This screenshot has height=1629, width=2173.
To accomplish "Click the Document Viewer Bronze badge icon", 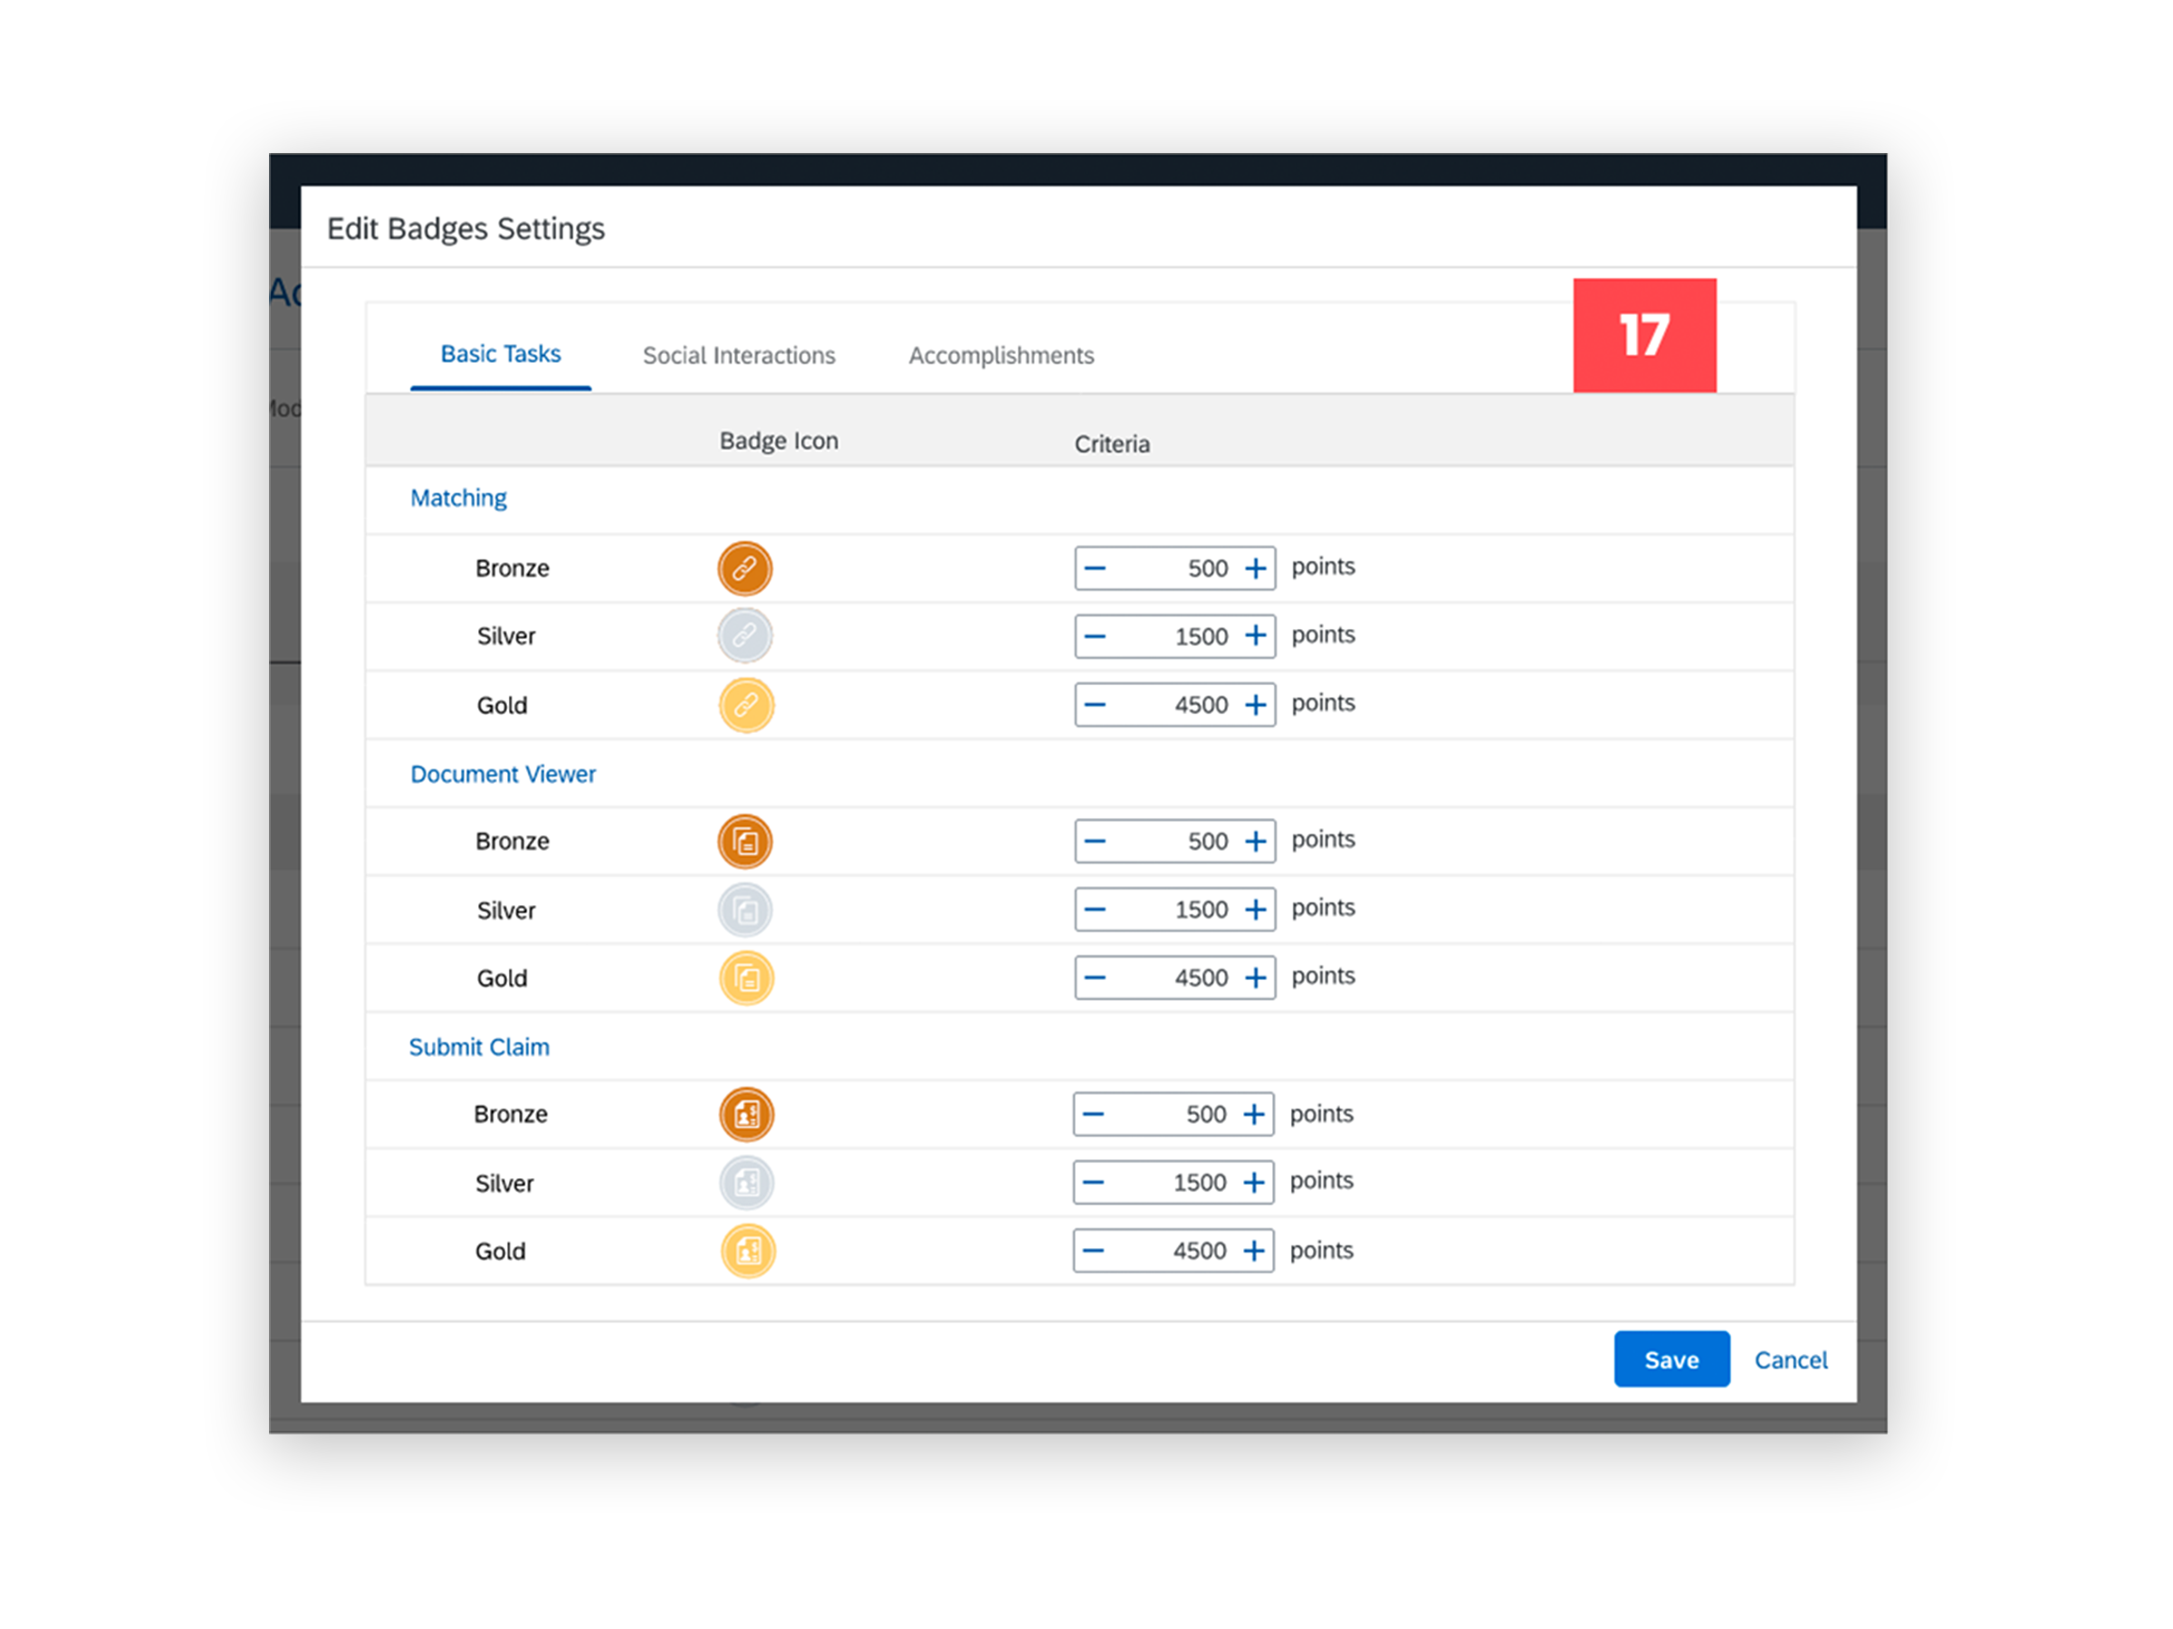I will coord(744,842).
